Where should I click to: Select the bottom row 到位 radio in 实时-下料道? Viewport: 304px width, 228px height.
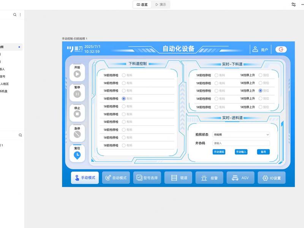(260, 107)
